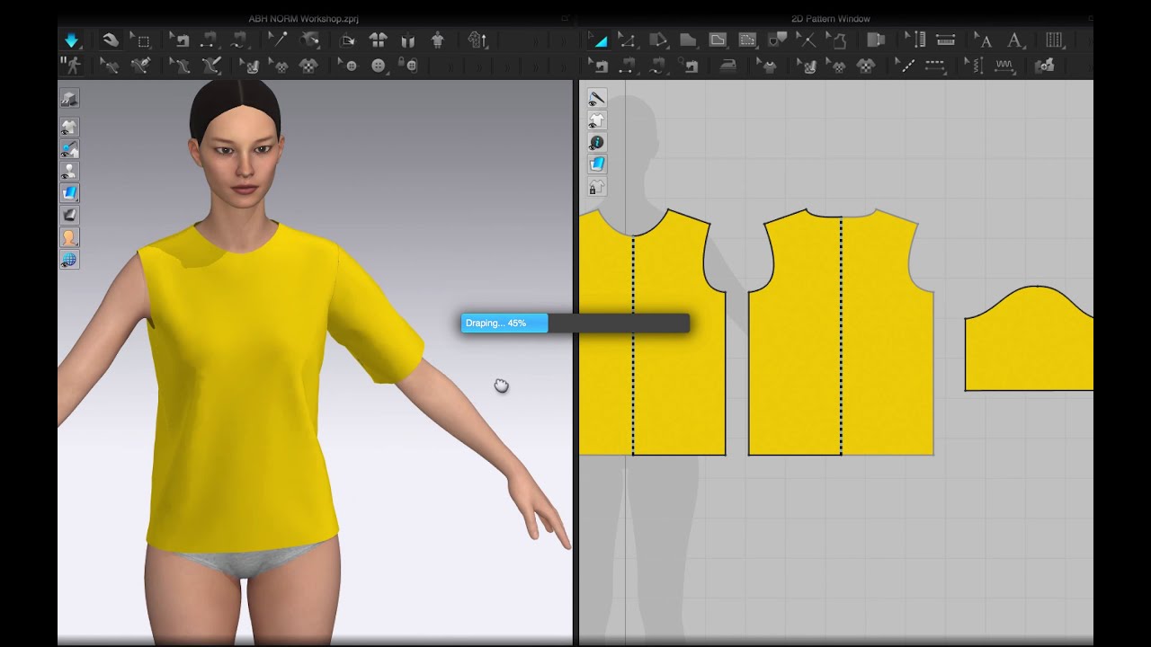Click the folded shirt icon in 3D toolbar
This screenshot has width=1151, height=647.
point(407,40)
